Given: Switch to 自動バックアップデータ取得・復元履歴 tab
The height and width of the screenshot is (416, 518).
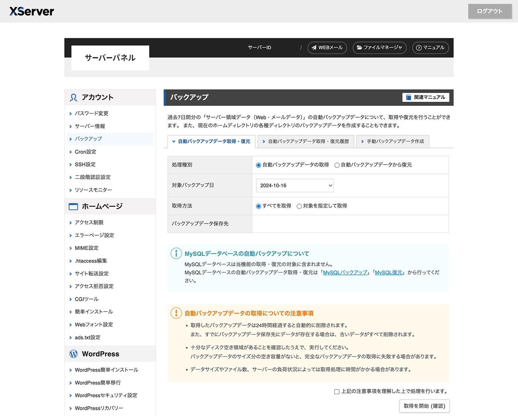Looking at the screenshot, I should pyautogui.click(x=306, y=141).
